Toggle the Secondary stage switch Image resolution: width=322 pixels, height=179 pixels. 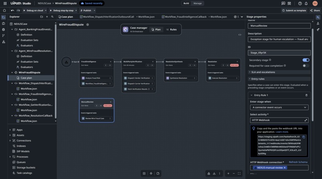coord(306,60)
